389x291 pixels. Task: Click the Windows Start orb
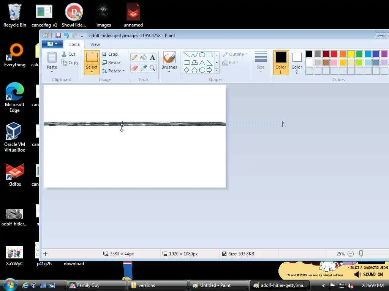[10, 285]
